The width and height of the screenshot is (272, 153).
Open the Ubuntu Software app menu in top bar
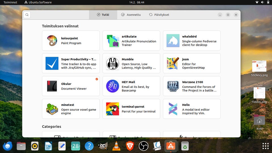click(38, 3)
